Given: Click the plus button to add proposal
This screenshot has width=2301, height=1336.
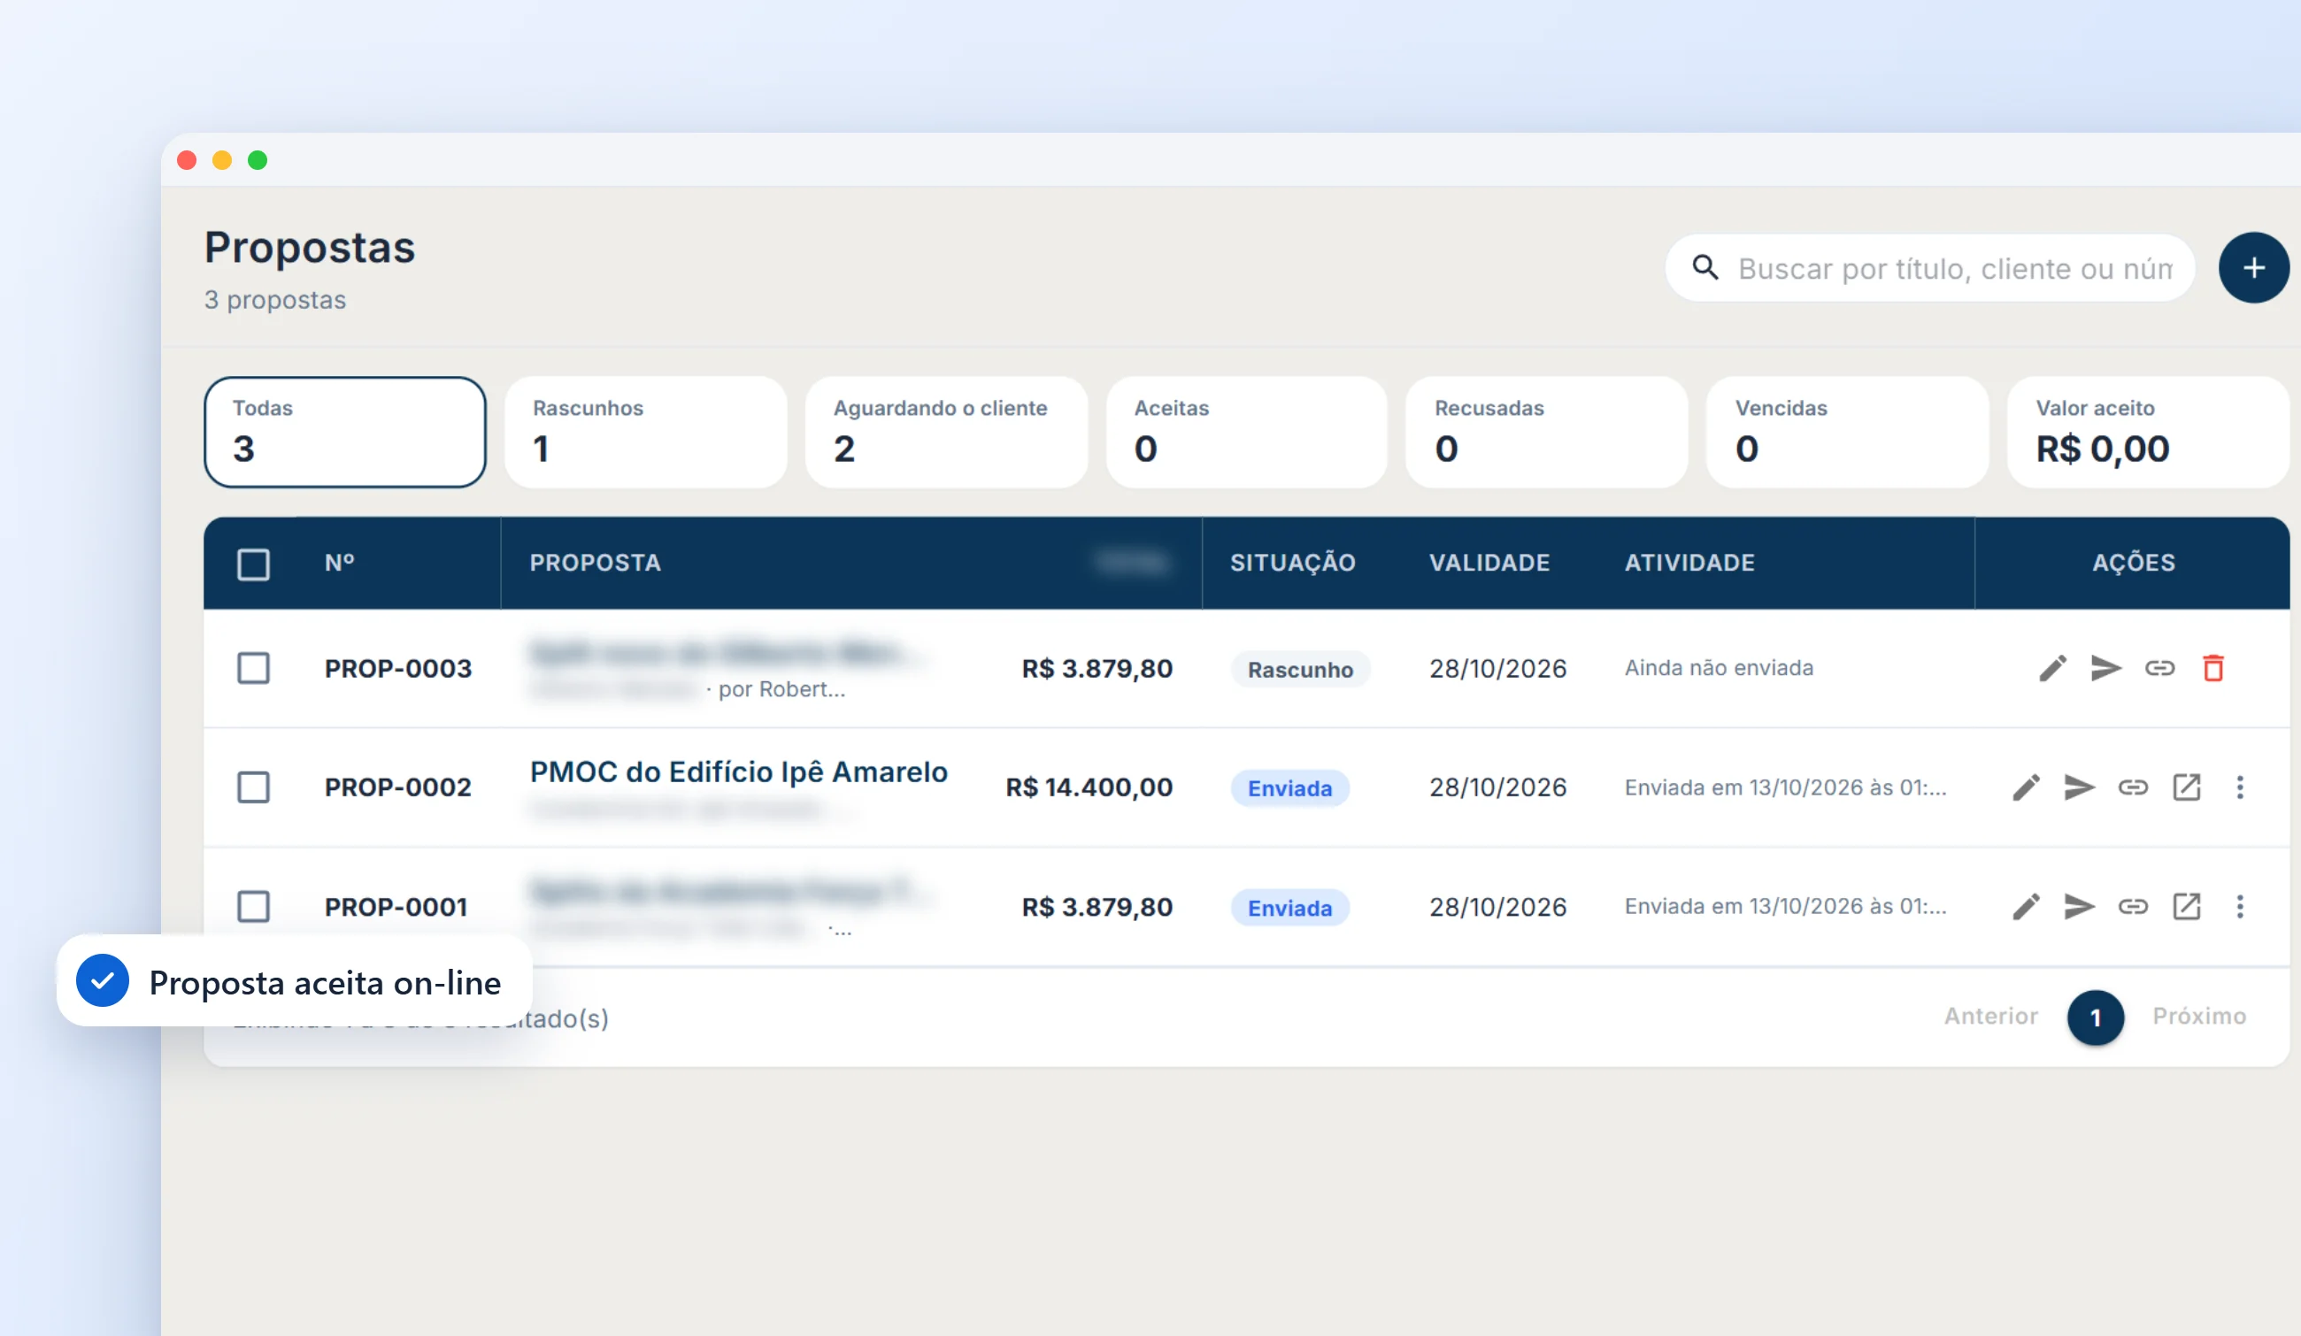Looking at the screenshot, I should (2253, 267).
